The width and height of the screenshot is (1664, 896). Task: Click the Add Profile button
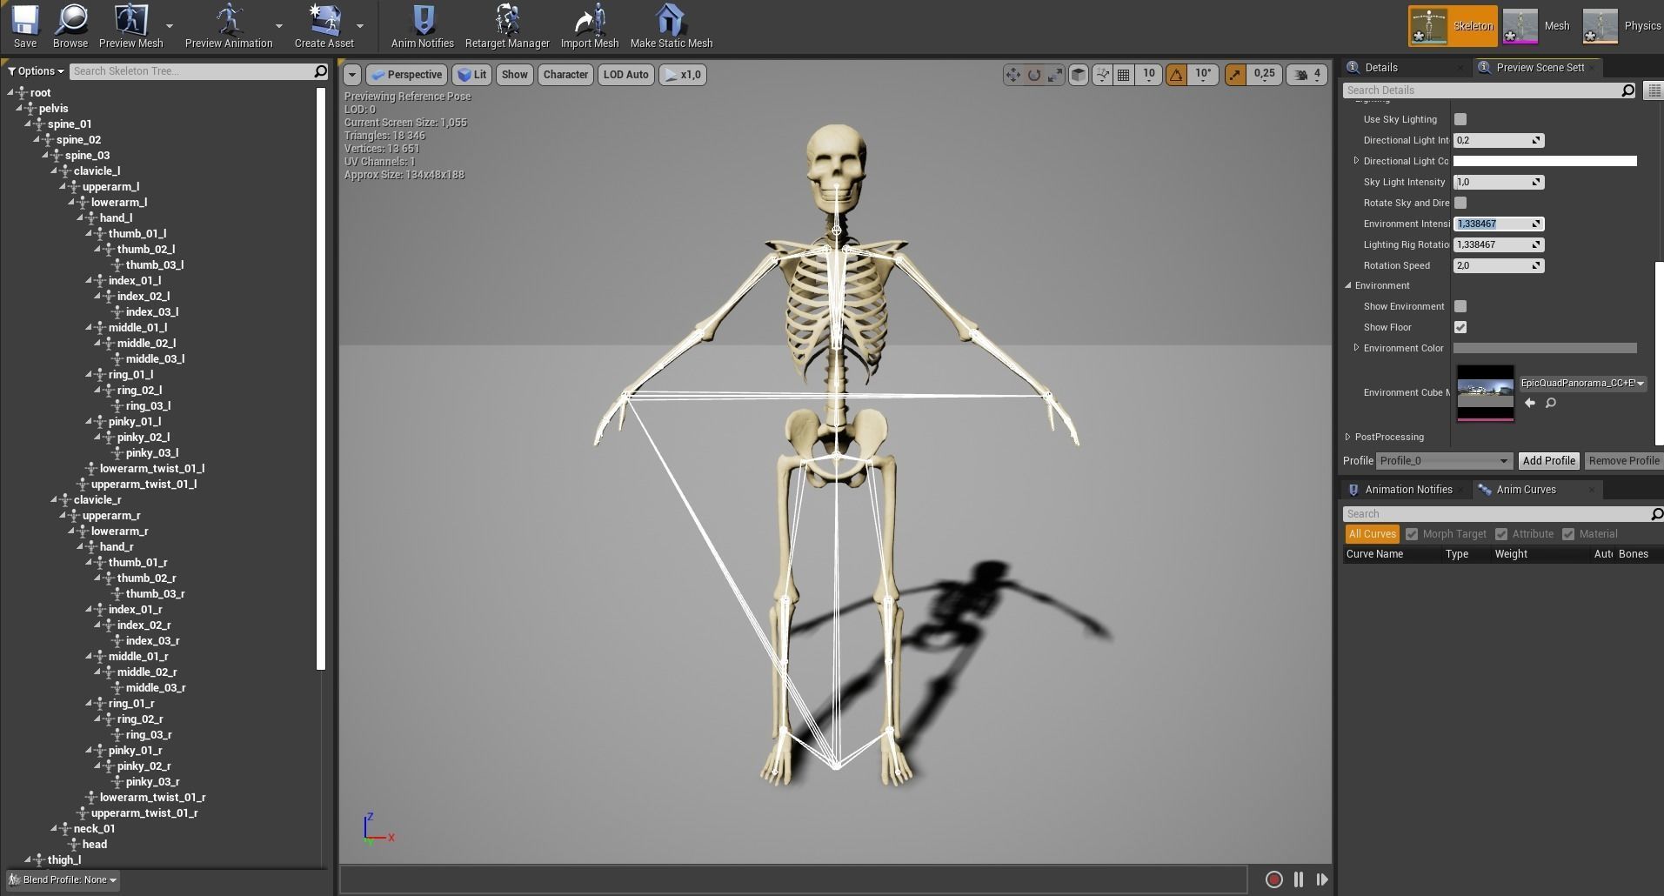coord(1548,460)
